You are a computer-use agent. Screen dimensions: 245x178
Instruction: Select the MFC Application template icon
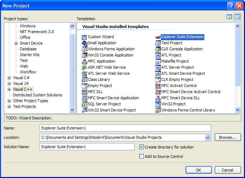click(x=85, y=61)
